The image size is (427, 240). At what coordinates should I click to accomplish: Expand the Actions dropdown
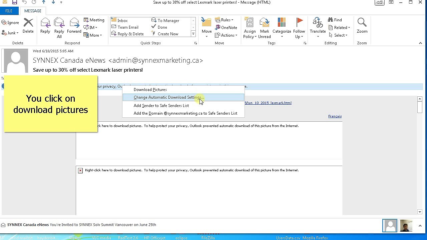tap(226, 35)
